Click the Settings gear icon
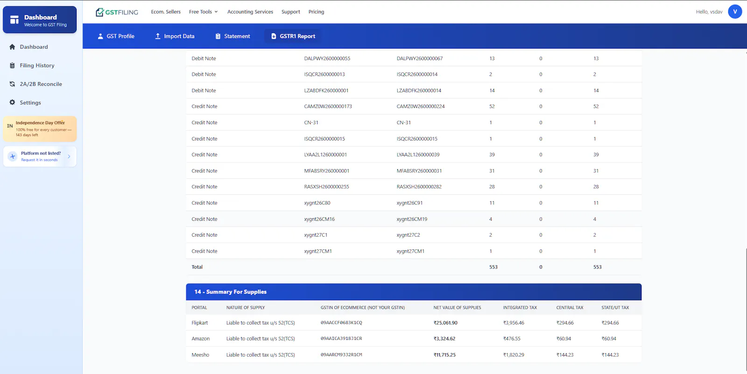 [x=12, y=102]
